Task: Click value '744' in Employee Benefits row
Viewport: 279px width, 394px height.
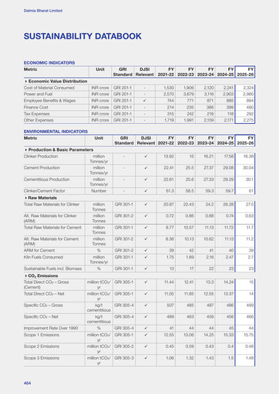Action: (170, 101)
